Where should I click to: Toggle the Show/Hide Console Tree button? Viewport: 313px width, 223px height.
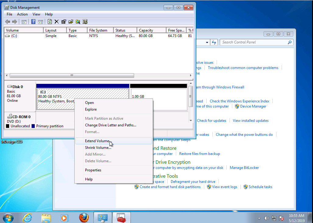click(x=24, y=22)
